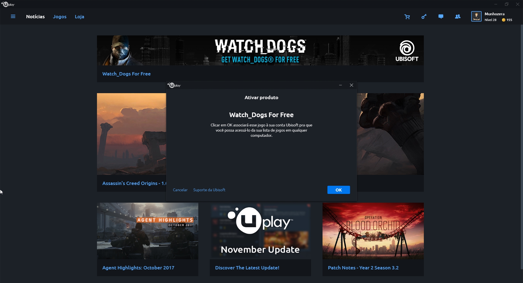Switch to the Jogos tab

point(60,17)
